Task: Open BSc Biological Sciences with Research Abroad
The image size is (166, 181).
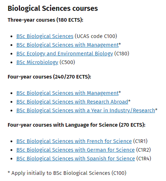Action: coord(72,102)
